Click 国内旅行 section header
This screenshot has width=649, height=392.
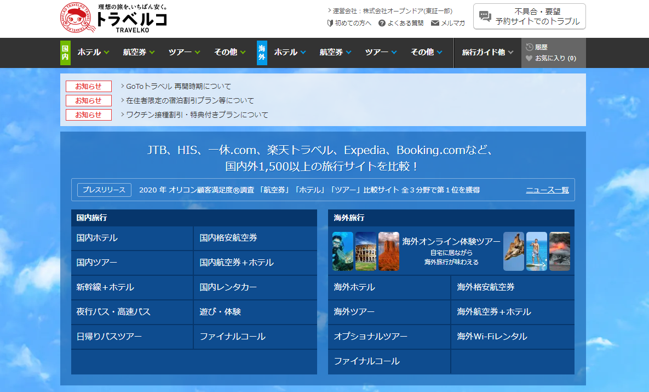coord(194,218)
